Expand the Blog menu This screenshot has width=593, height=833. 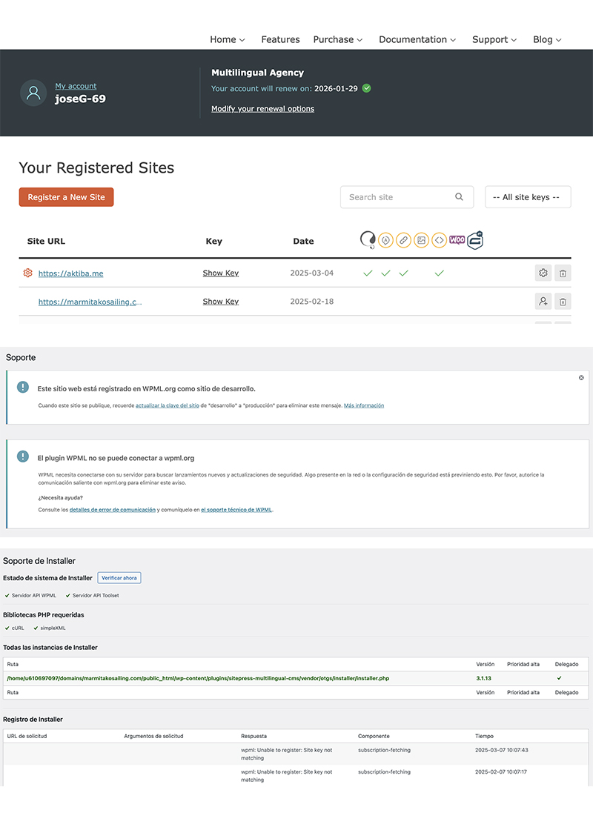click(547, 39)
